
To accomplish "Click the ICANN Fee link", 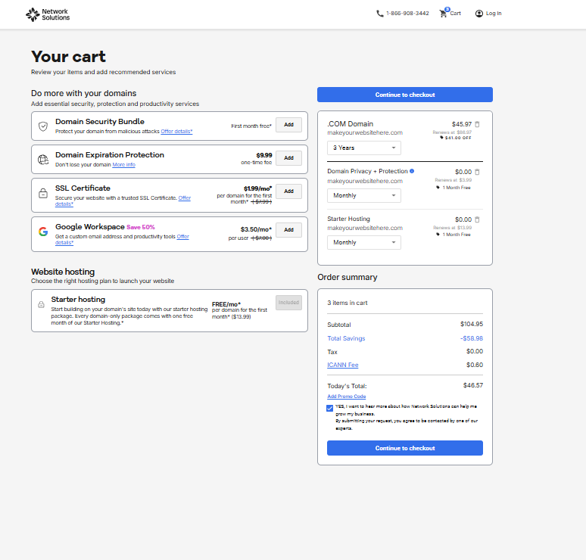I will click(x=343, y=365).
